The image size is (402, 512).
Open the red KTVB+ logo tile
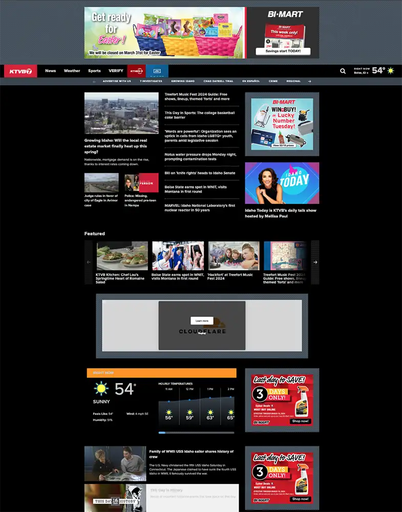pos(137,71)
